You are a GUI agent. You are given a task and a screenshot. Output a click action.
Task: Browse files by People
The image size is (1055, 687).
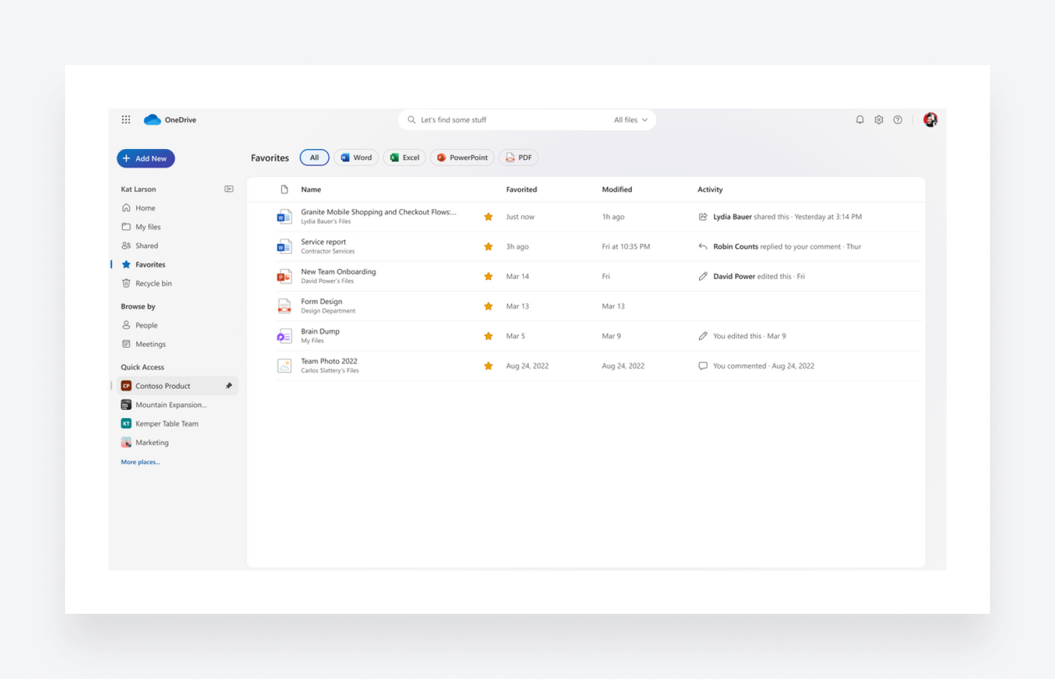pyautogui.click(x=146, y=325)
